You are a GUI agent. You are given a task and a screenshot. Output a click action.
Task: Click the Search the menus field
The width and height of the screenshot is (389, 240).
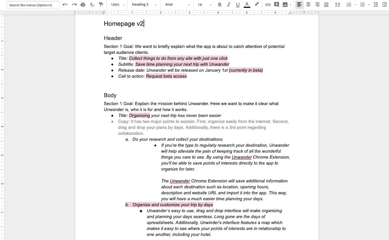coord(34,5)
